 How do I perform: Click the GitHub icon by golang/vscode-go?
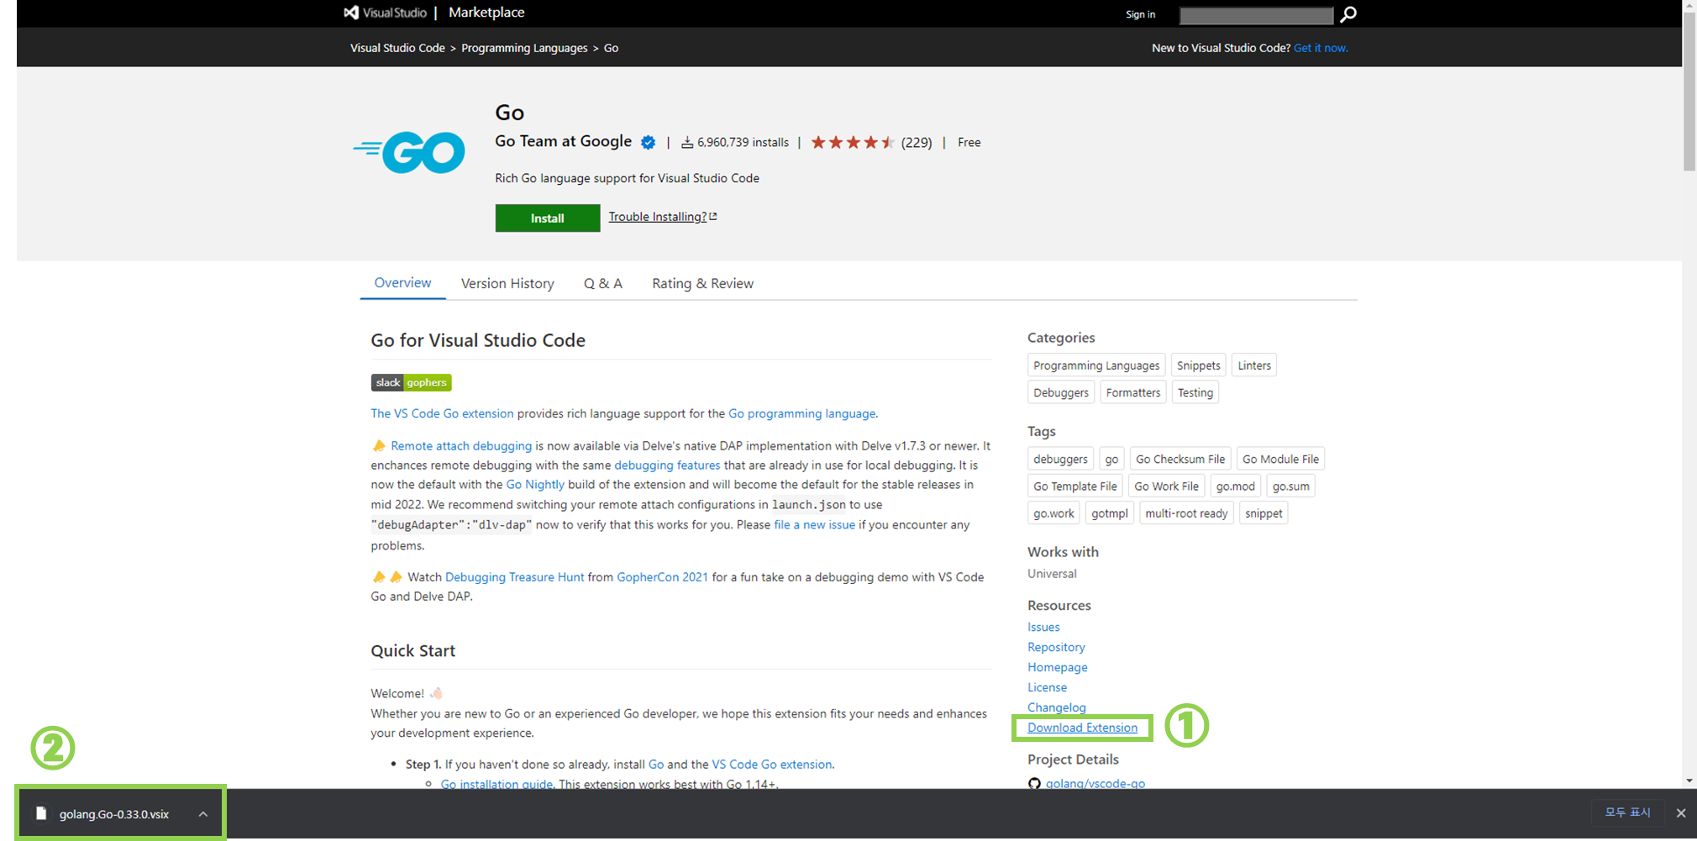pyautogui.click(x=1034, y=783)
